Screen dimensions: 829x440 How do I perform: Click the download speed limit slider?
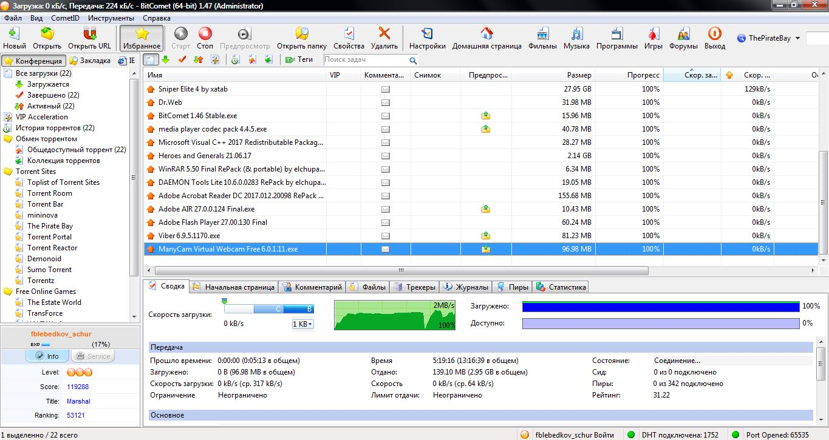tap(268, 309)
